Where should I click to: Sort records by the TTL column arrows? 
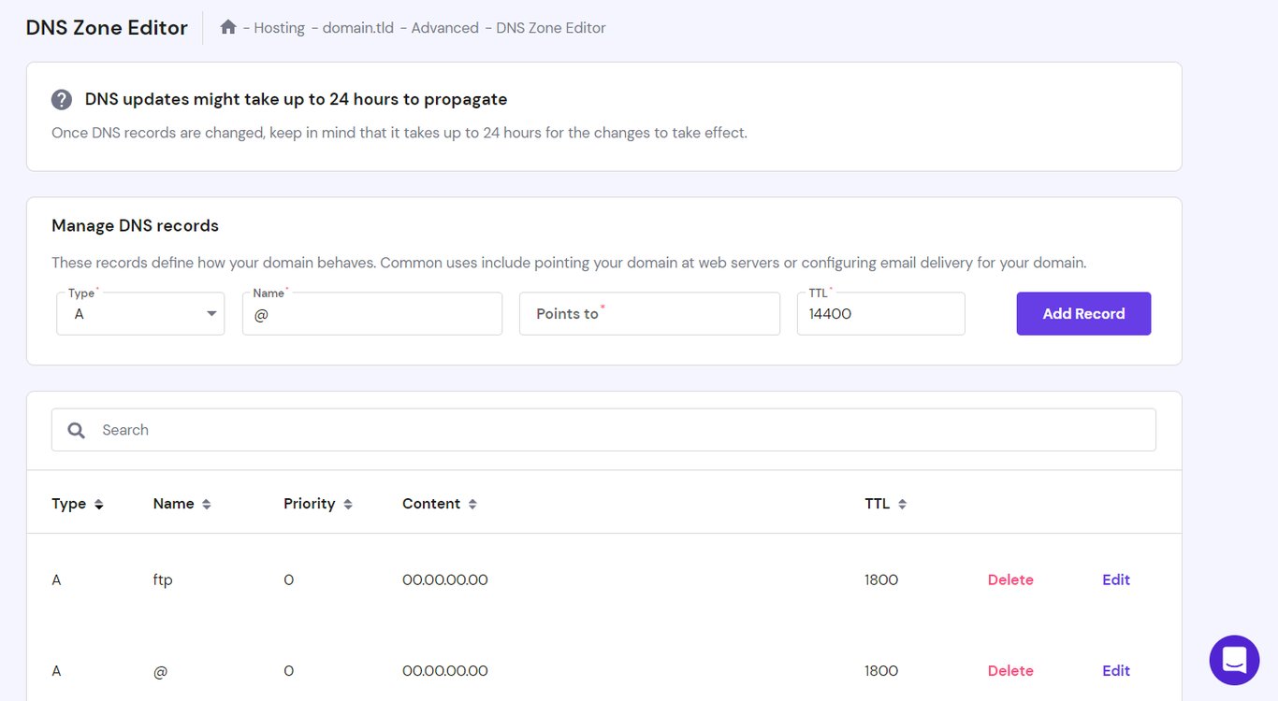coord(902,503)
